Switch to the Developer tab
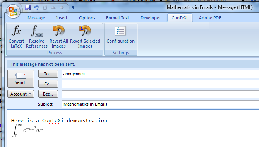The image size is (259, 147). click(x=151, y=18)
